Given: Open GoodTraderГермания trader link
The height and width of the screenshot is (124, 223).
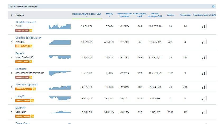Looking at the screenshot, I should (x=28, y=38).
